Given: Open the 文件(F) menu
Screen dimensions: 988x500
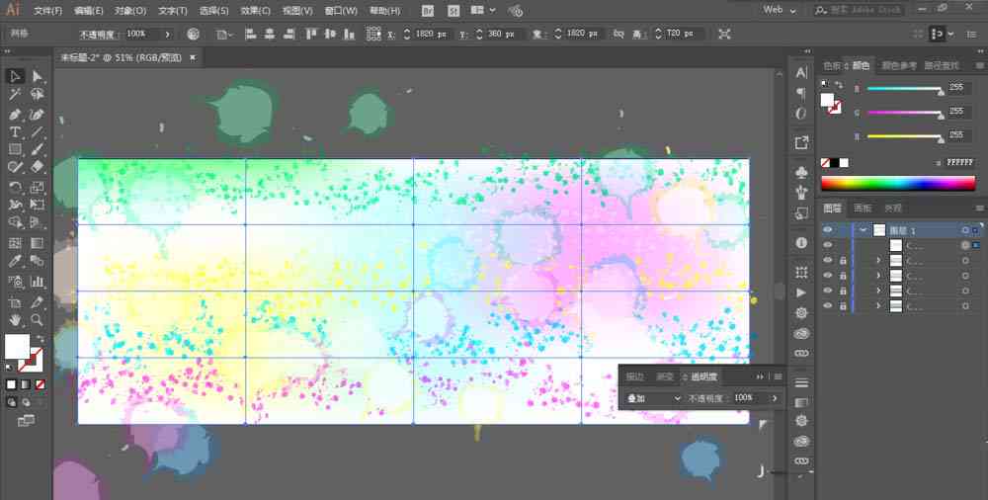Looking at the screenshot, I should tap(47, 11).
